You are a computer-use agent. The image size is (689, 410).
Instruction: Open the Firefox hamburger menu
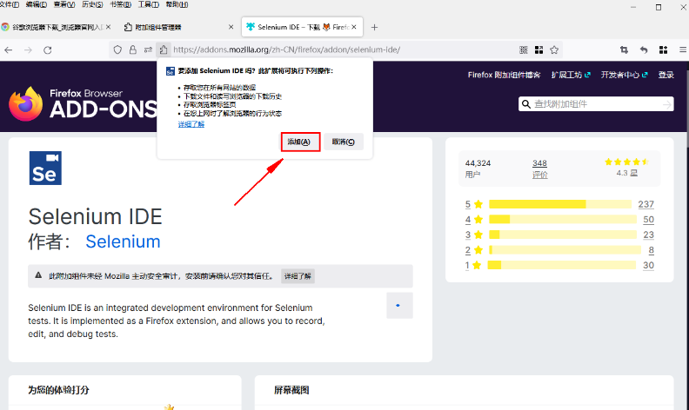pyautogui.click(x=683, y=50)
